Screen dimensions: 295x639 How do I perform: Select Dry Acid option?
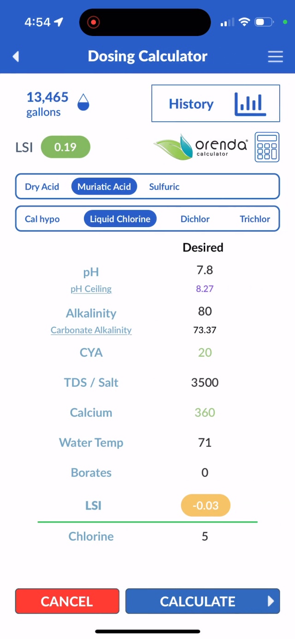(x=42, y=187)
